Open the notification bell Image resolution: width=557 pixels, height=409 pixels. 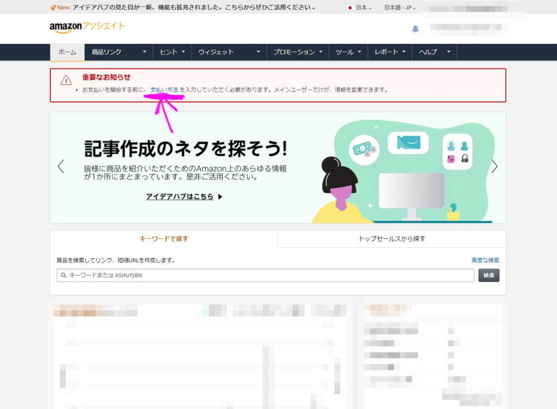[x=415, y=29]
